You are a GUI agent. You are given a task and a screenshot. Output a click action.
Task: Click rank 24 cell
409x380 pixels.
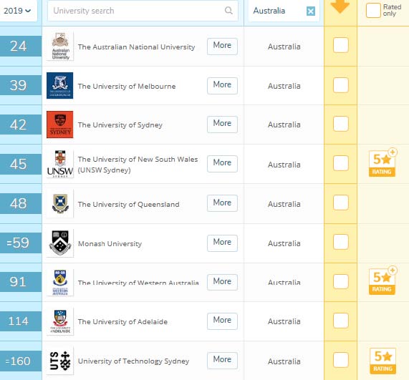pyautogui.click(x=21, y=46)
